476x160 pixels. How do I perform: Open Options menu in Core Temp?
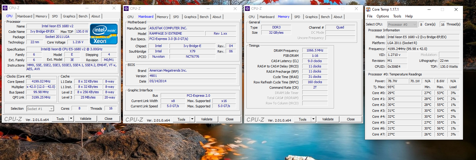[383, 16]
